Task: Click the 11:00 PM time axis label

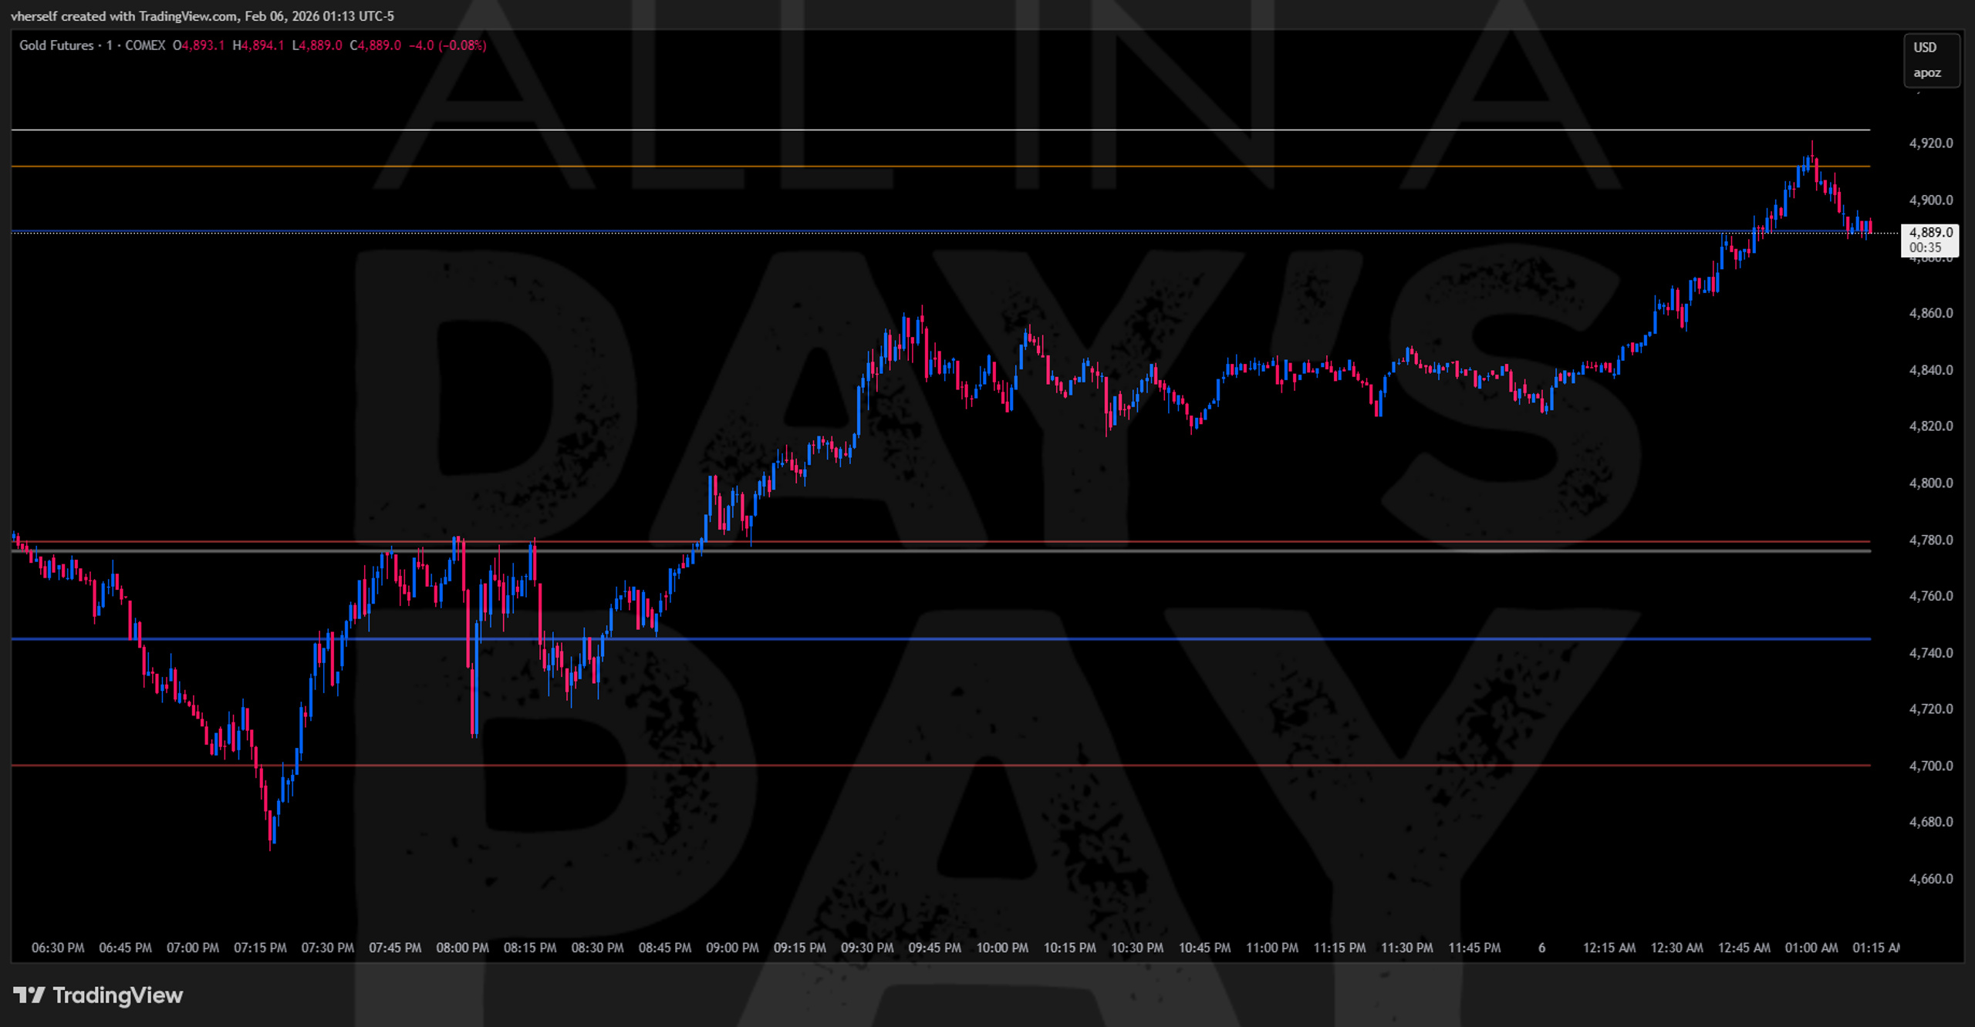Action: click(x=1272, y=948)
